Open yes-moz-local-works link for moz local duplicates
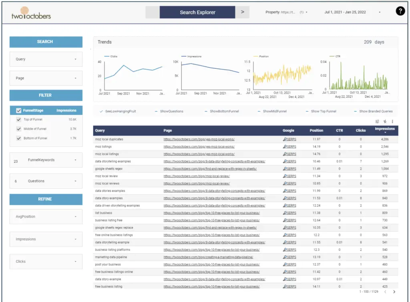Image resolution: width=410 pixels, height=302 pixels. (x=199, y=139)
